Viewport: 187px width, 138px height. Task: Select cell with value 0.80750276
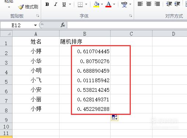coord(85,61)
